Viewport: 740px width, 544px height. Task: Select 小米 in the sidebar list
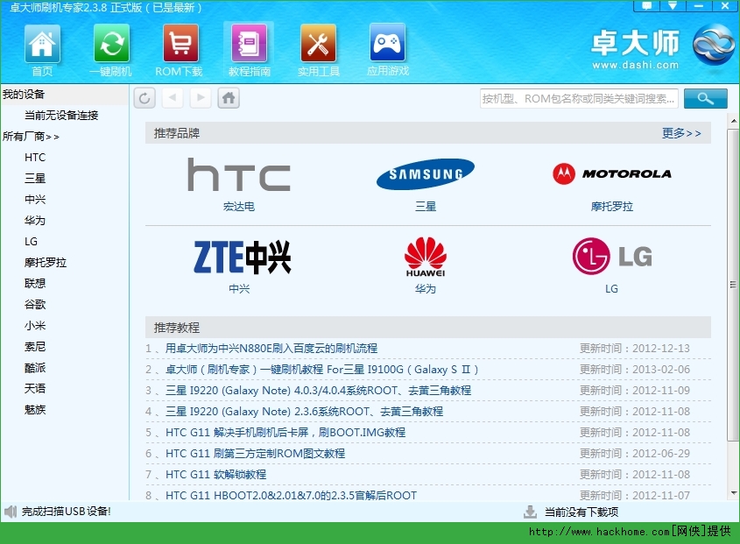35,325
